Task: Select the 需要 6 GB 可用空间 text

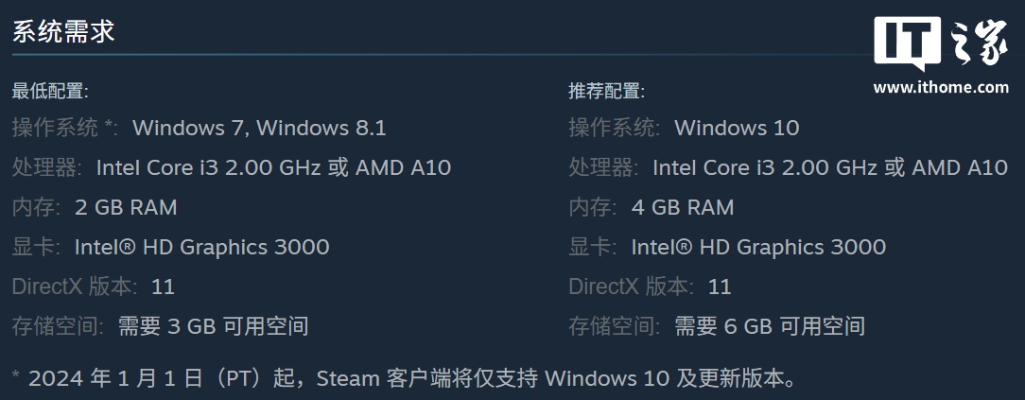Action: 770,326
